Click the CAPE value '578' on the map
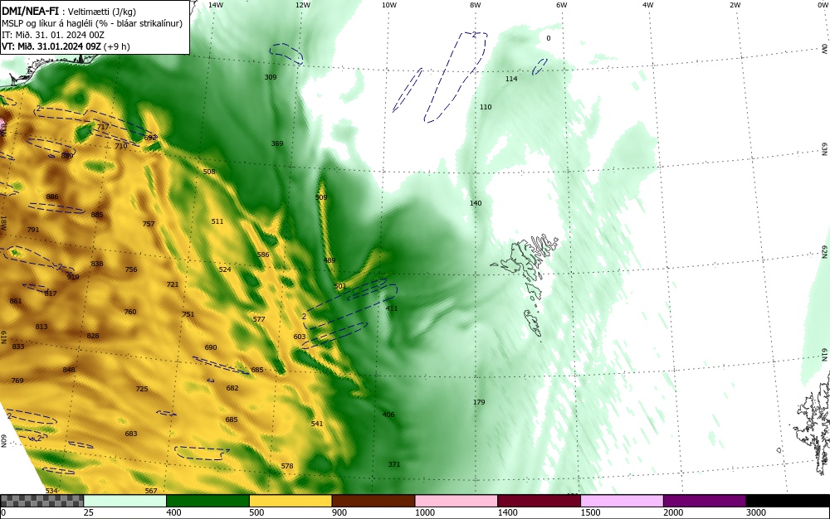 pos(287,466)
